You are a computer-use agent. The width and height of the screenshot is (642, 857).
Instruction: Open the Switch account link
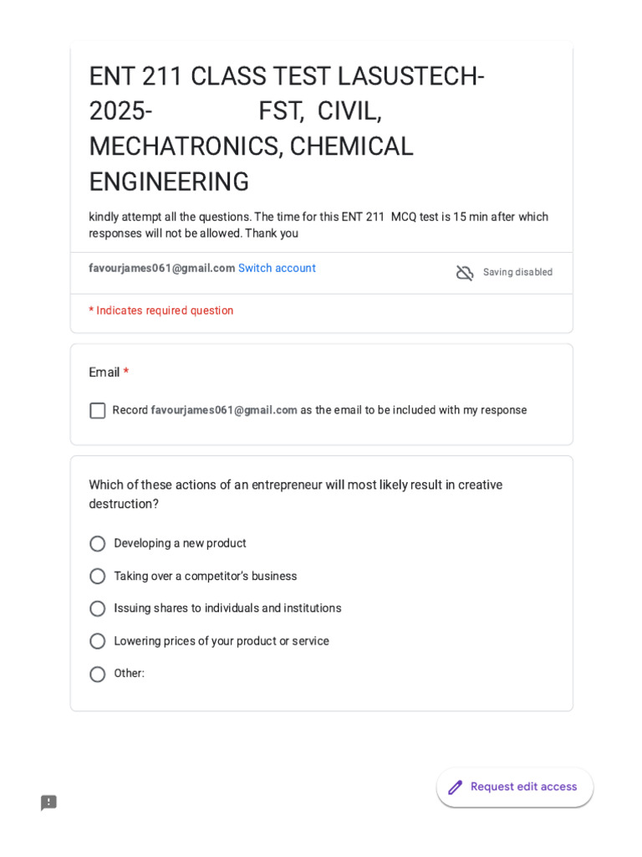tap(277, 268)
